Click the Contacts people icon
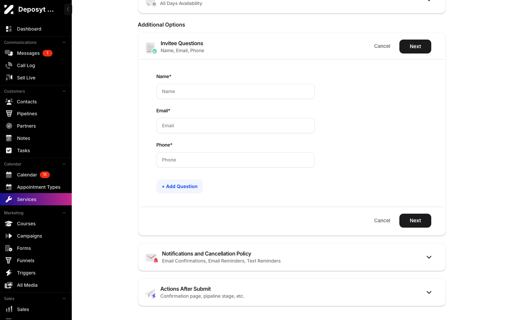The height and width of the screenshot is (320, 512). (x=9, y=102)
